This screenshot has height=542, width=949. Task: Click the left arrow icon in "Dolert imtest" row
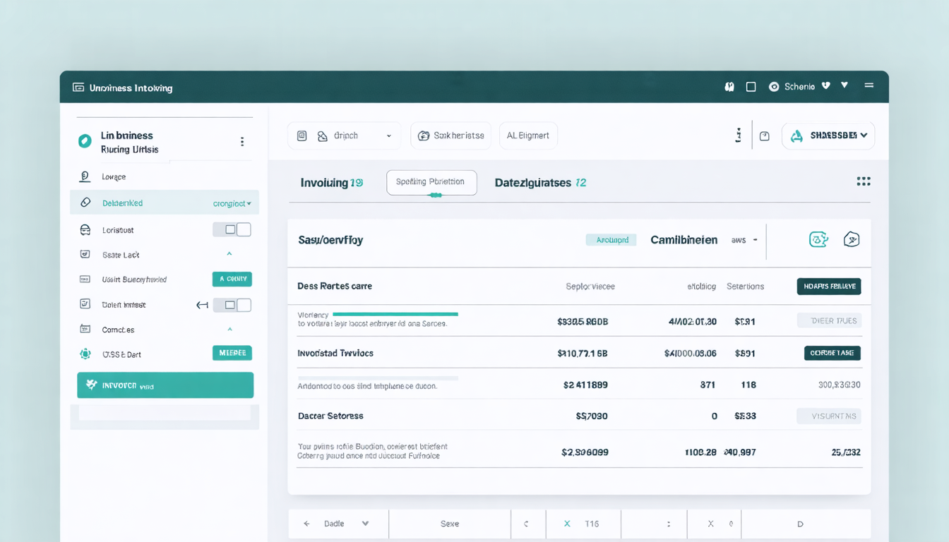coord(202,305)
